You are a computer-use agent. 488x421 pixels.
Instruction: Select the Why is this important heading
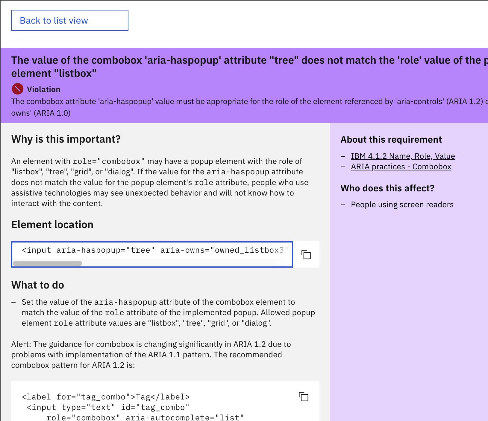tap(66, 139)
